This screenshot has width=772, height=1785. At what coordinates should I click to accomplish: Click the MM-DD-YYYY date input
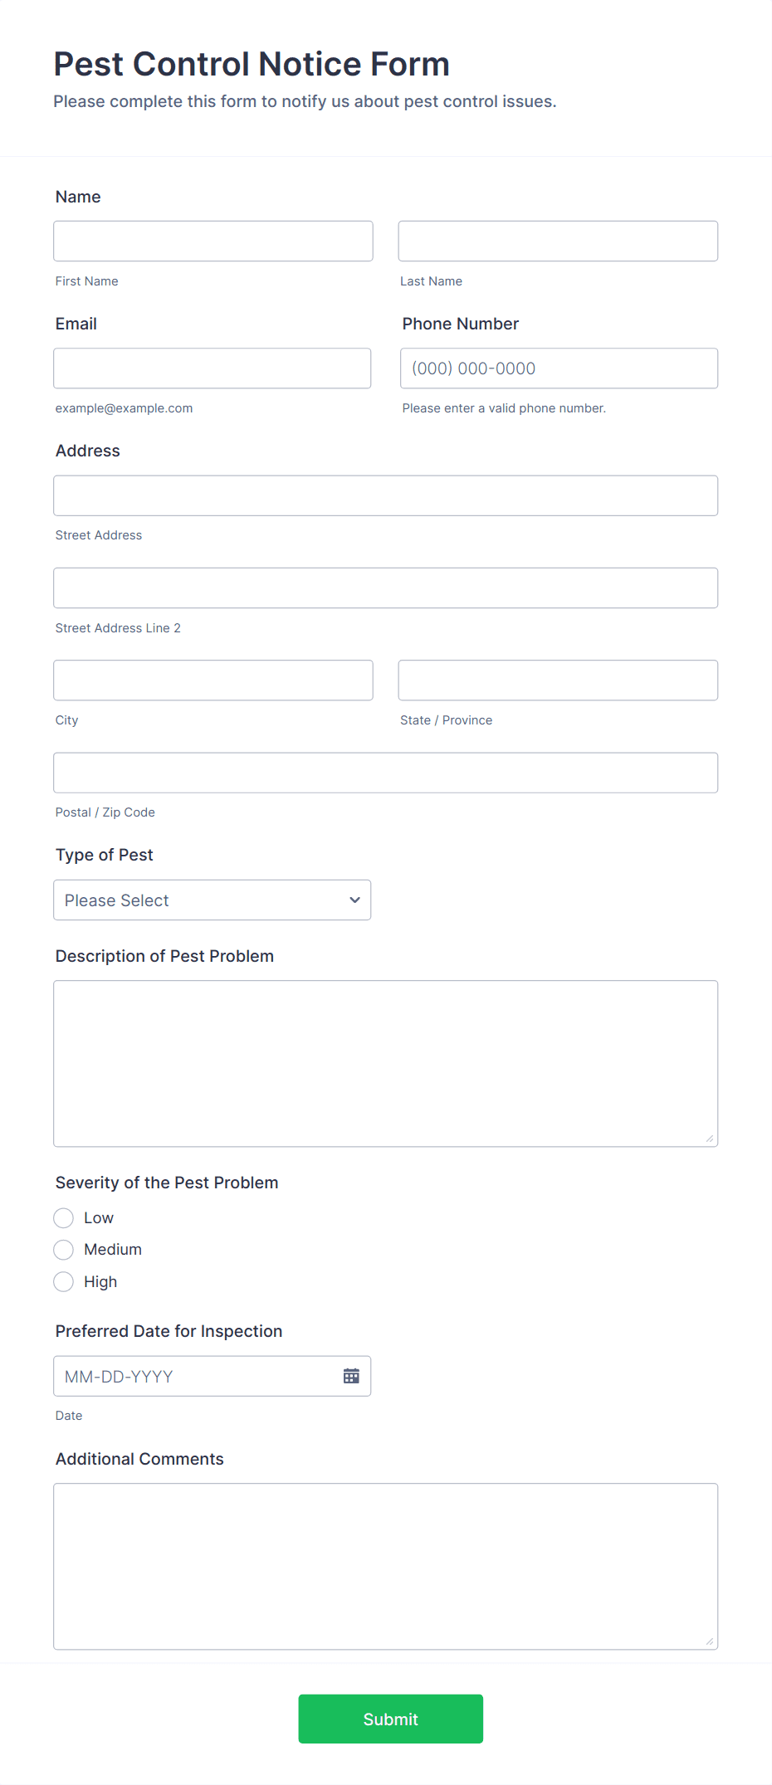191,1375
